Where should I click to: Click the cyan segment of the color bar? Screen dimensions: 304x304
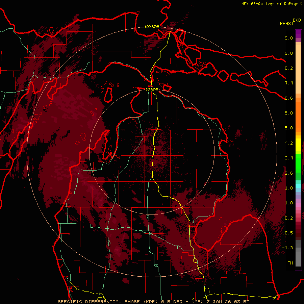tap(298, 185)
